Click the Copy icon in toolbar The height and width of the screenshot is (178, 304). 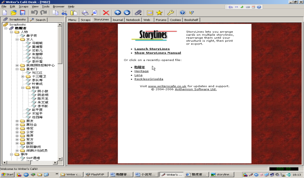click(x=56, y=13)
